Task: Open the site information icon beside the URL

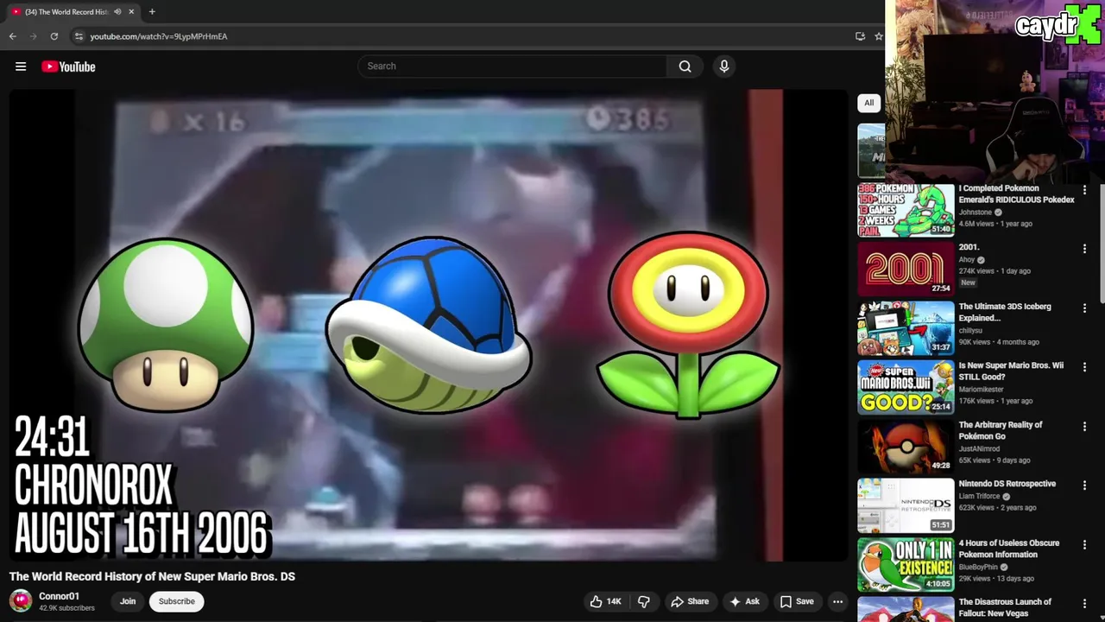Action: tap(79, 36)
